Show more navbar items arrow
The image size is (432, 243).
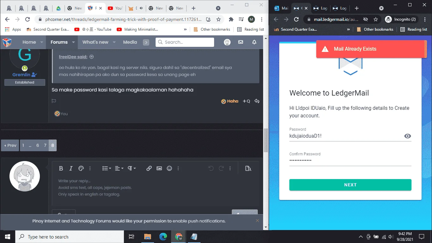pyautogui.click(x=146, y=42)
